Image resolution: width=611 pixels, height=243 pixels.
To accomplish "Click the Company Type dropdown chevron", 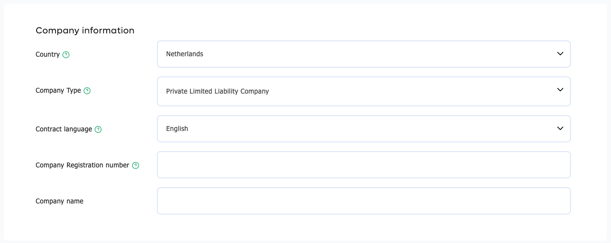I will (560, 90).
